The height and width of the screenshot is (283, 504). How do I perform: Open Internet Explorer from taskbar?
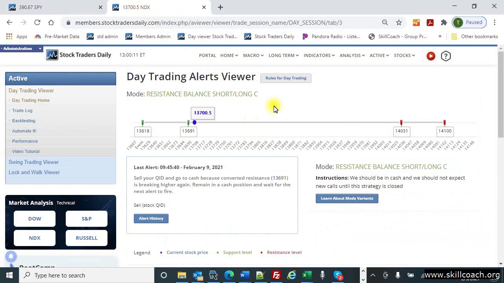pyautogui.click(x=292, y=275)
